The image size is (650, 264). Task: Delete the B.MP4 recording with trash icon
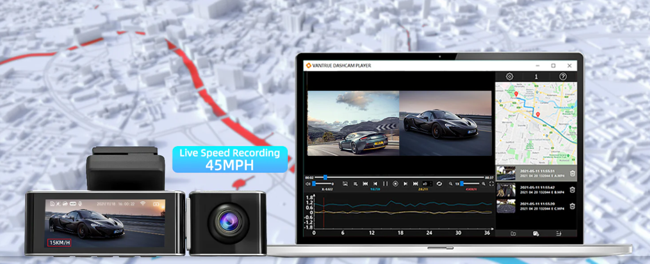[572, 190]
